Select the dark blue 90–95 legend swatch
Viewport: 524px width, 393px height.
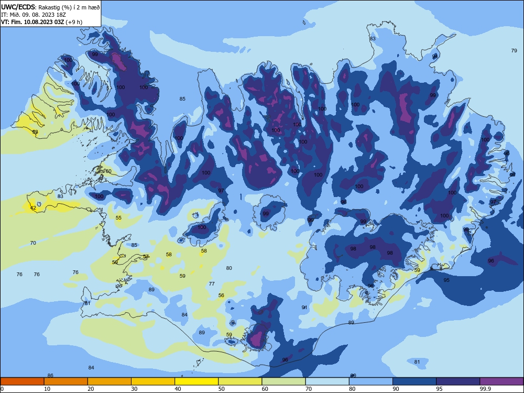tap(414, 381)
